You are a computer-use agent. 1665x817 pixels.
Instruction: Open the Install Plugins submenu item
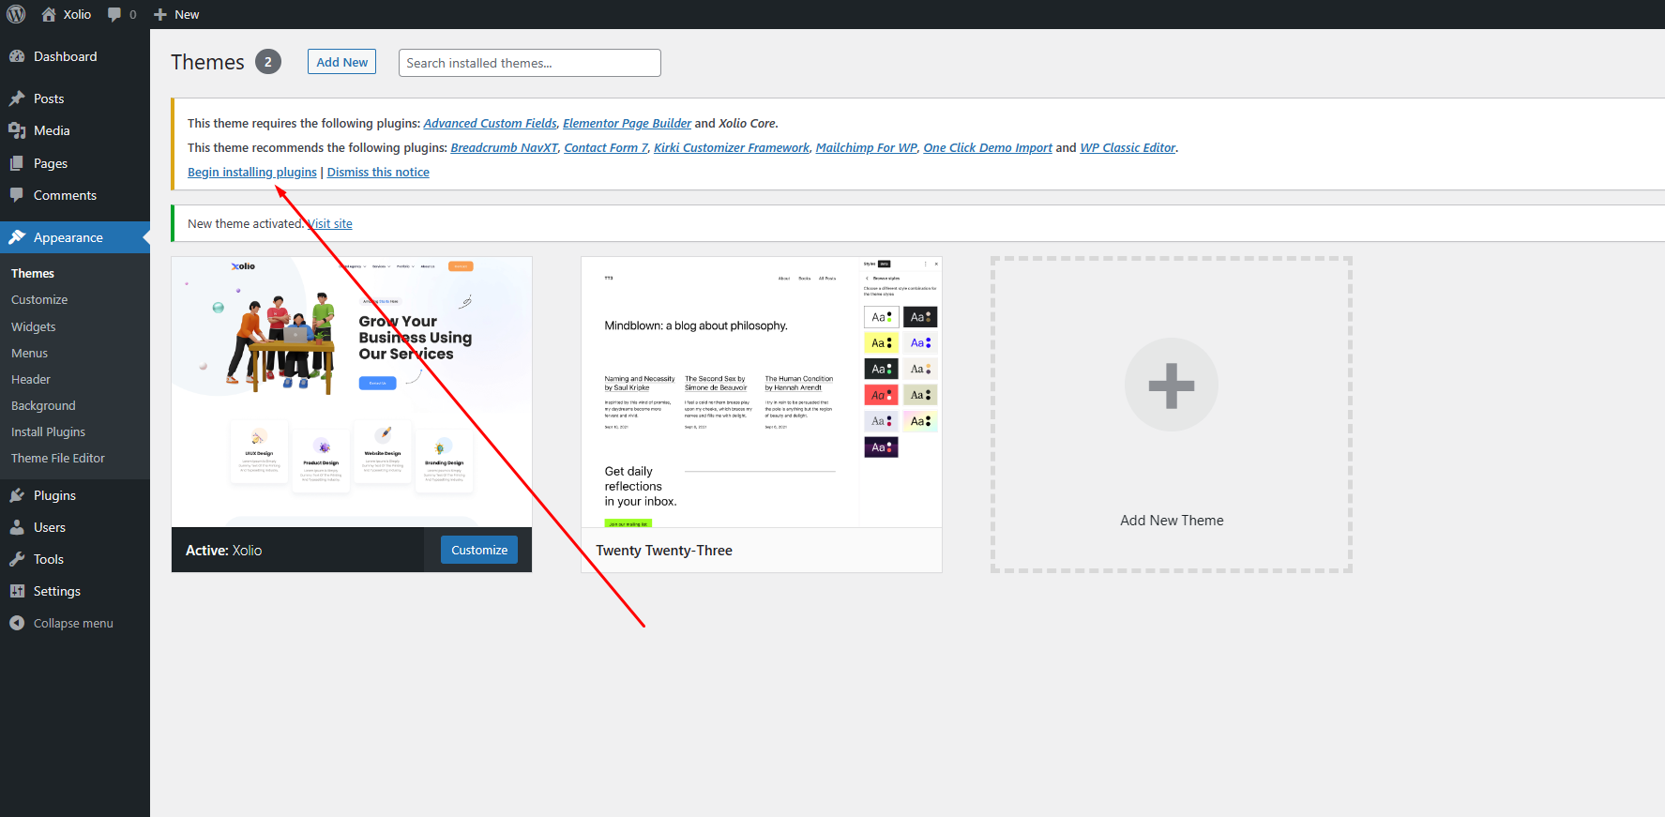pos(48,431)
